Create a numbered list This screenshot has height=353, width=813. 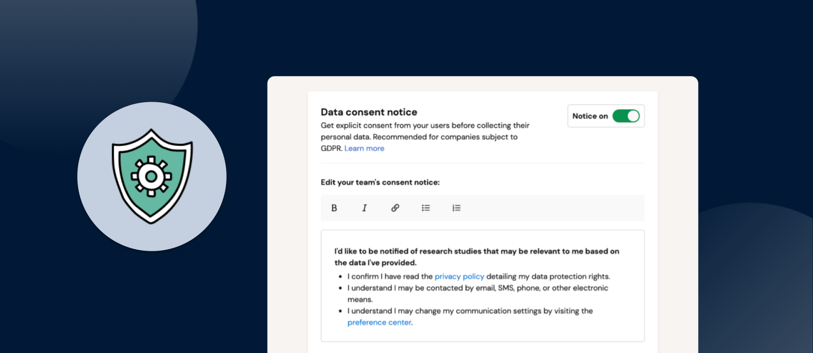456,208
